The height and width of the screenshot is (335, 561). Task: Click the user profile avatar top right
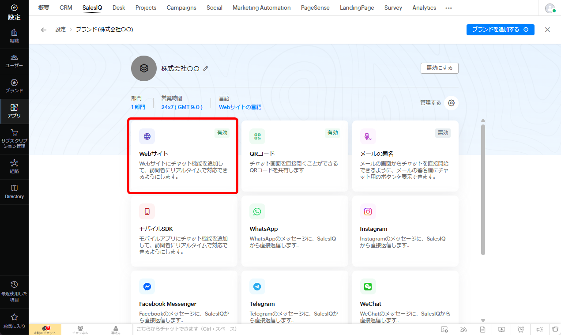(x=550, y=8)
